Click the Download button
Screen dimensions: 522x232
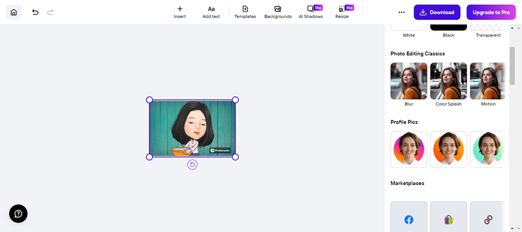click(437, 12)
